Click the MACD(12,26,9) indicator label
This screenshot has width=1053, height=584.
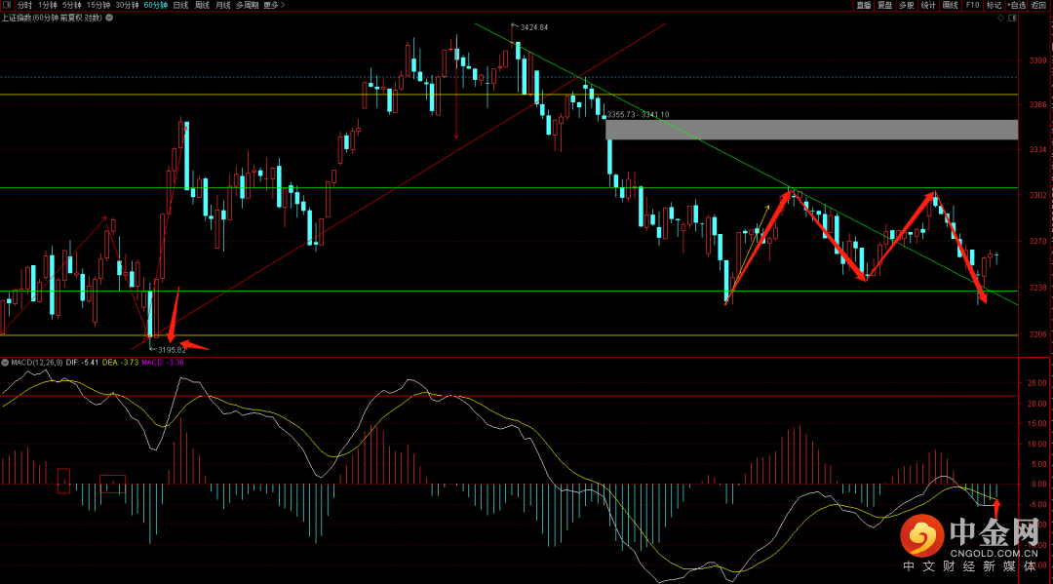coord(37,363)
